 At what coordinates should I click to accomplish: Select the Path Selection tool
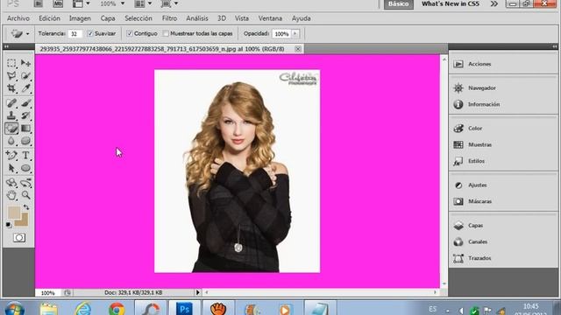(11, 168)
